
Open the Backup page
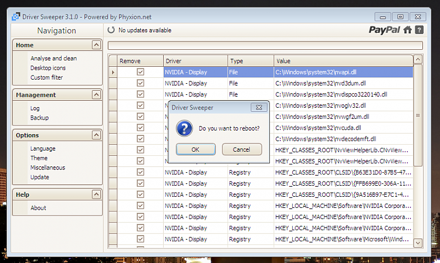(x=39, y=118)
